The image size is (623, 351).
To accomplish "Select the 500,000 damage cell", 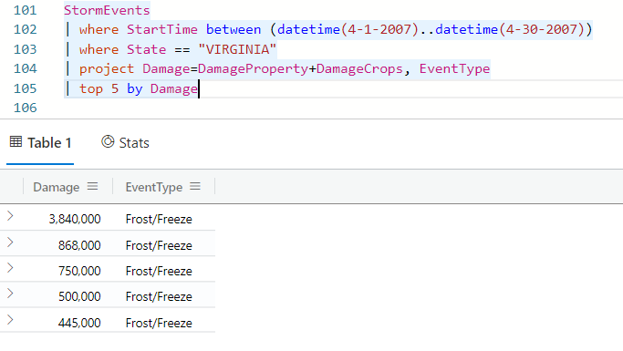I will point(79,296).
